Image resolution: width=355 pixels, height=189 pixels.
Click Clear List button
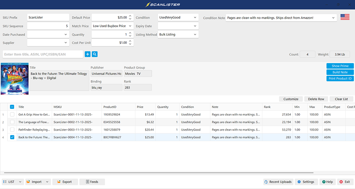pos(341,99)
